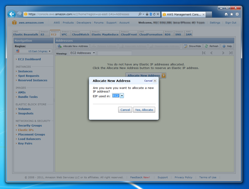Open browser Tools gear icon
The image size is (249, 189).
(x=237, y=14)
